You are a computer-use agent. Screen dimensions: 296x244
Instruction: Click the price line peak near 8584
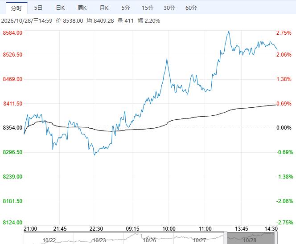click(x=229, y=32)
